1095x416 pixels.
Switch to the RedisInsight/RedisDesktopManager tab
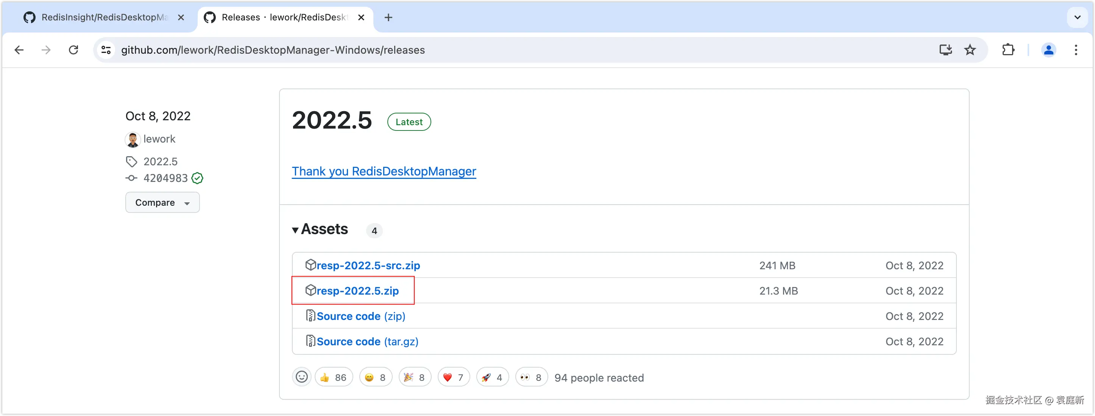[x=104, y=17]
